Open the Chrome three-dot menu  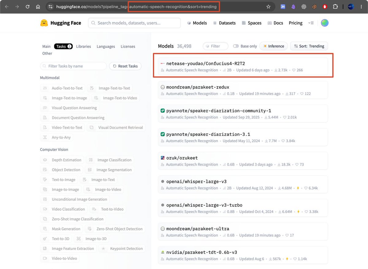(x=361, y=6)
